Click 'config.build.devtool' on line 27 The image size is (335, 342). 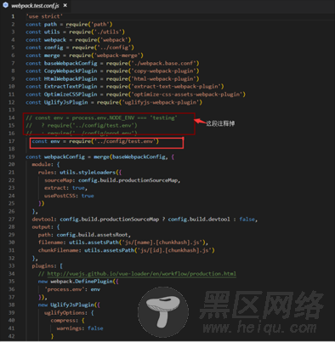199,219
